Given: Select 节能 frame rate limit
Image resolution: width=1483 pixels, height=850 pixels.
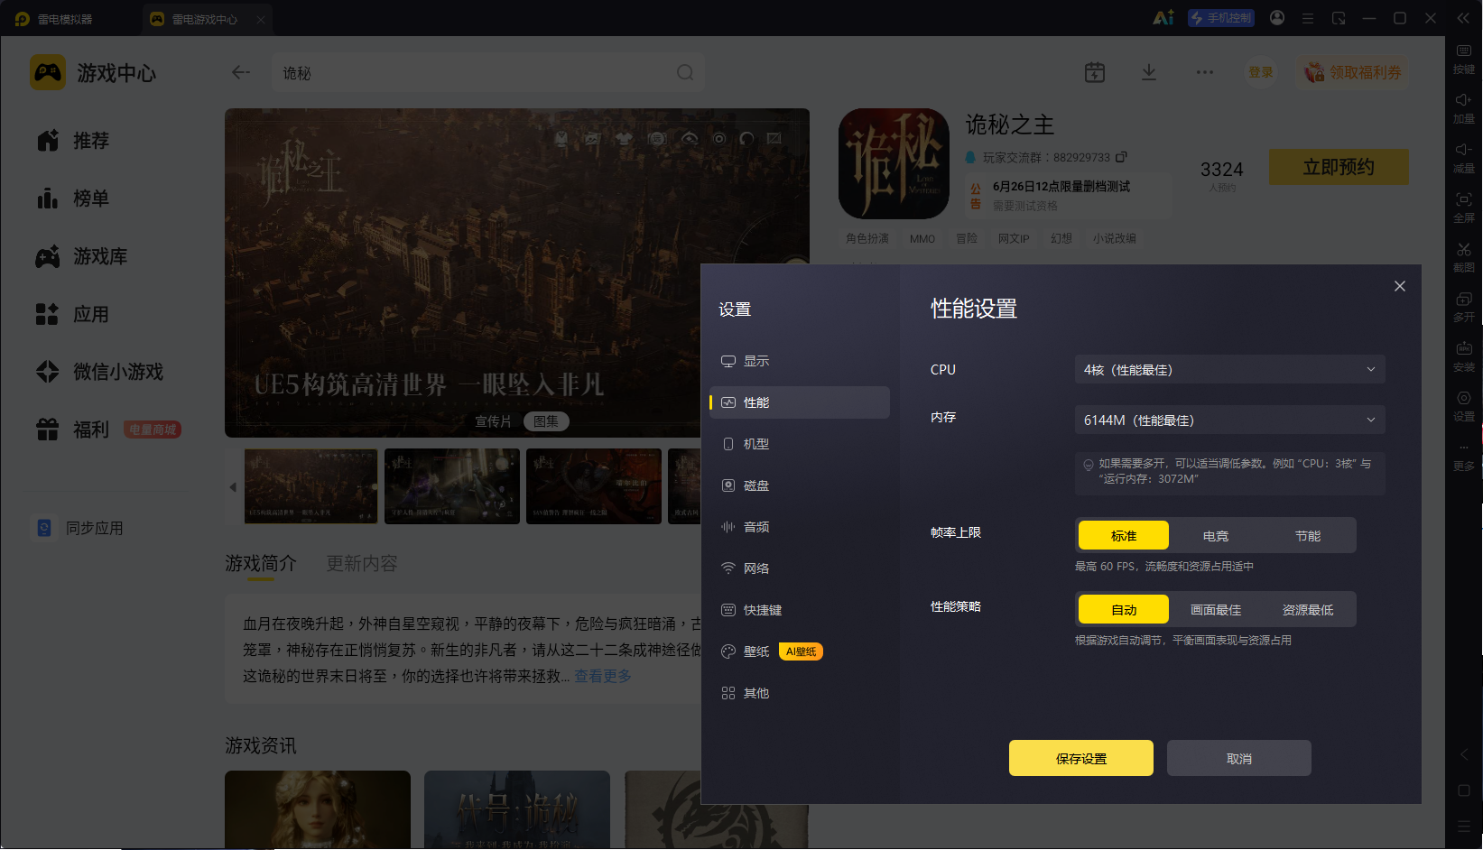Looking at the screenshot, I should pyautogui.click(x=1308, y=536).
